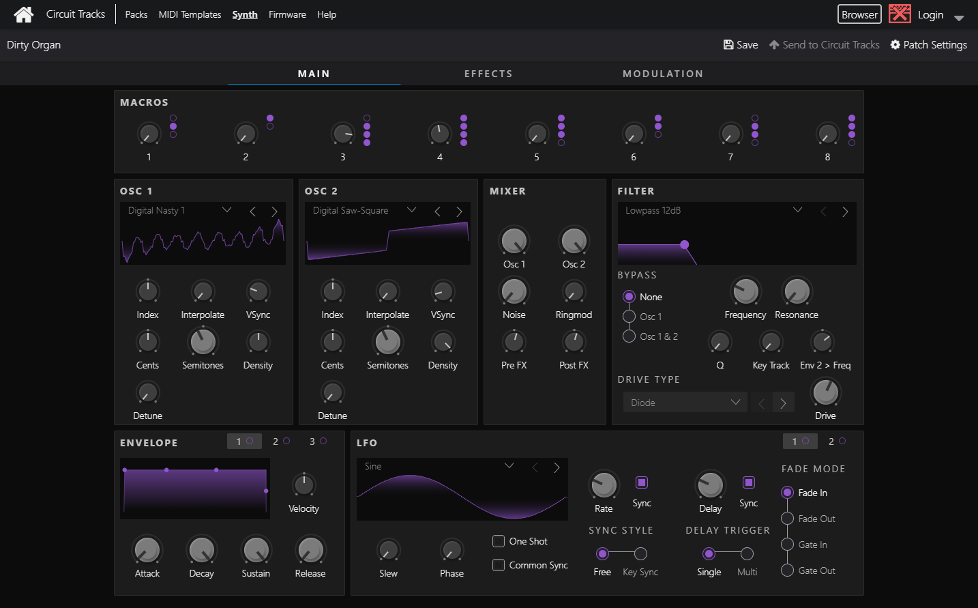Switch to the EFFECTS tab
The image size is (978, 608).
488,73
